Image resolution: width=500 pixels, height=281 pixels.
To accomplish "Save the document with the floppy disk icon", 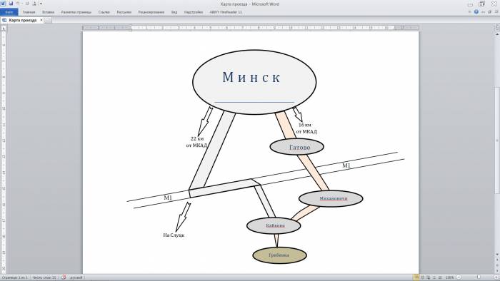I will click(11, 4).
